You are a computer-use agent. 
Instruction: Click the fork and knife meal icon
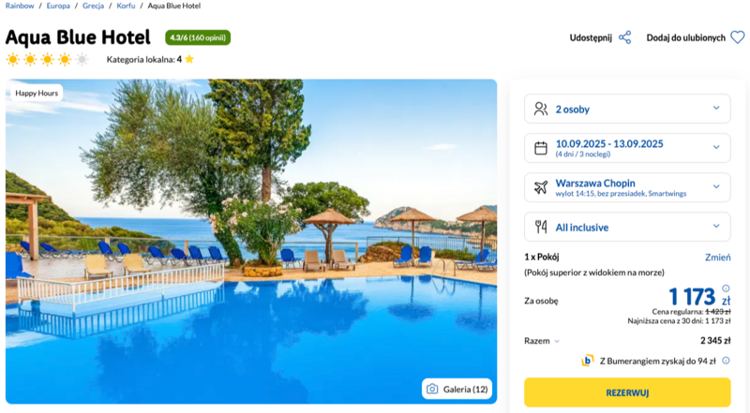[x=541, y=227]
